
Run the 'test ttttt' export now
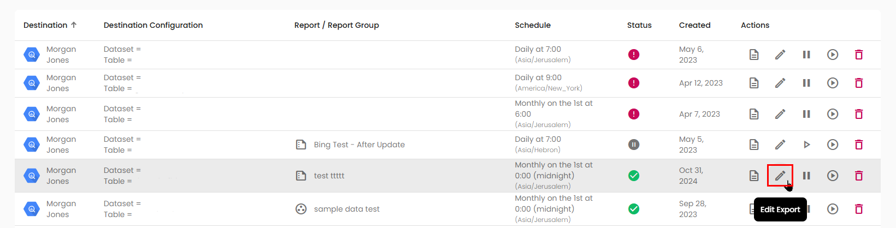832,176
